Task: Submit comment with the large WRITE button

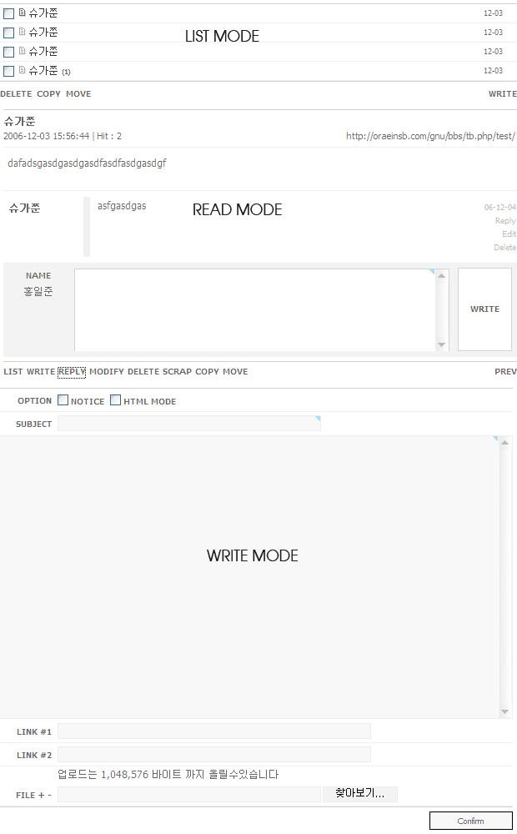Action: 484,309
